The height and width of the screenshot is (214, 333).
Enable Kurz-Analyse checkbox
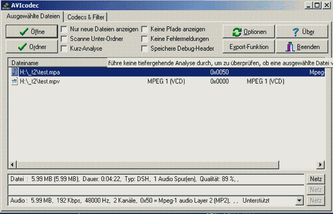tap(64, 48)
